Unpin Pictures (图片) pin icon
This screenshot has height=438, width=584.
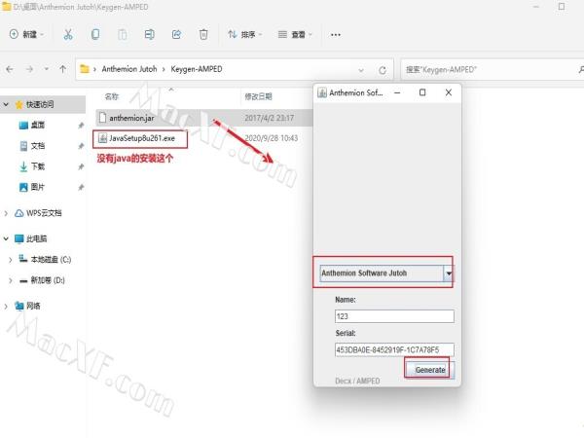(x=81, y=187)
